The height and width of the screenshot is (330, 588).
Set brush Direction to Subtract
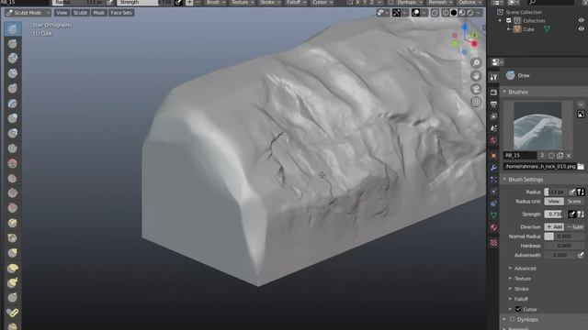574,226
